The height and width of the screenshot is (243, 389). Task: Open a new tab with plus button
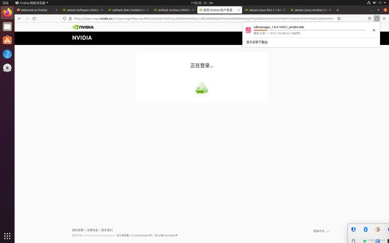tap(338, 10)
